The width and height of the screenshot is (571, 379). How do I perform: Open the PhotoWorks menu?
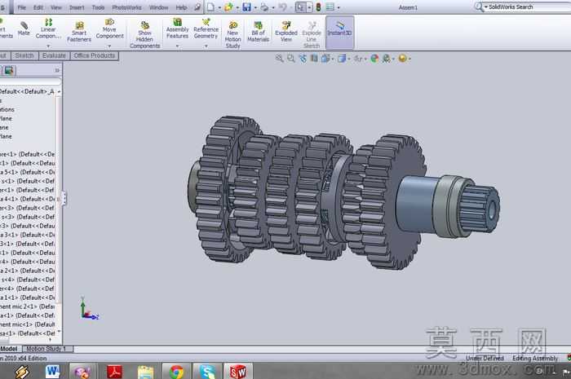[126, 7]
